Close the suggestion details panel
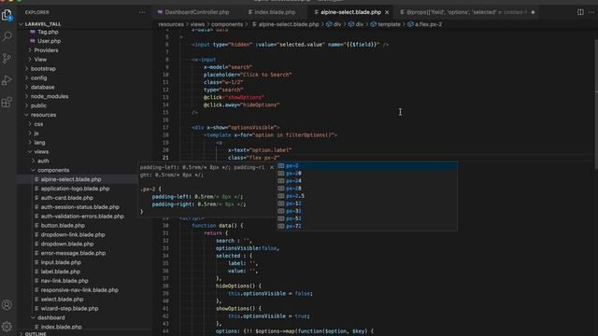 pyautogui.click(x=272, y=167)
